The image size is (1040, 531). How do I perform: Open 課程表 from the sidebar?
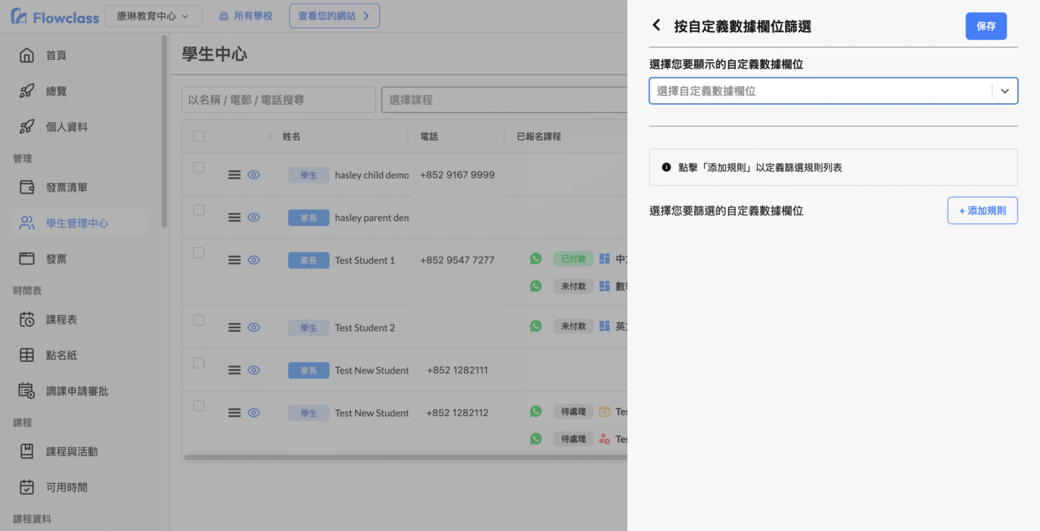click(x=61, y=319)
